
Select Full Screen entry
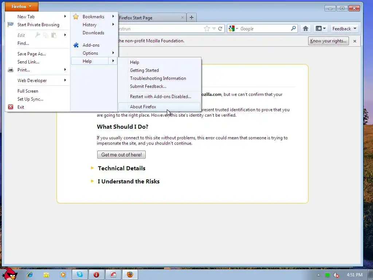(28, 91)
